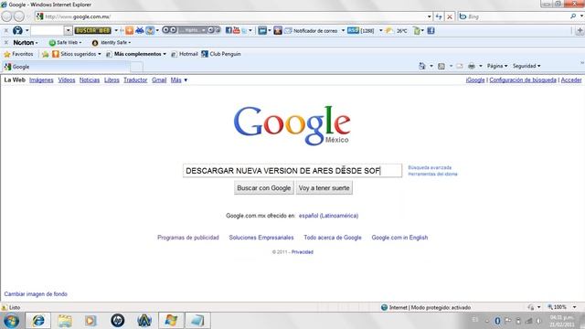Click the RSS feed toolbar icon
This screenshot has width=585, height=329.
[353, 30]
